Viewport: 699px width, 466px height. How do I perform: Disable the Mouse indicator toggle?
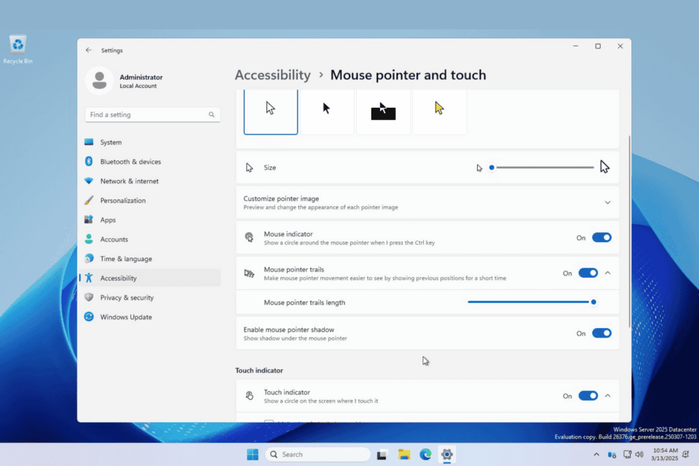pyautogui.click(x=601, y=237)
